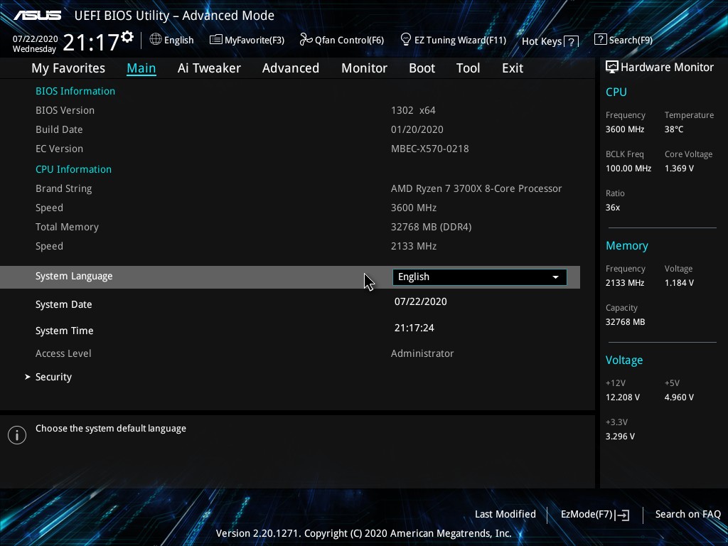Open Search on FAQ link
The image size is (728, 546).
click(x=687, y=514)
